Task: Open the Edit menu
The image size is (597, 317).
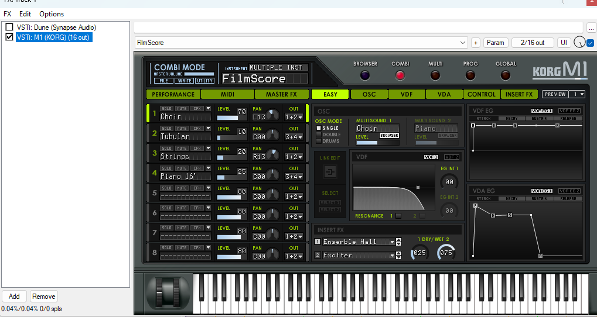Action: pyautogui.click(x=25, y=14)
